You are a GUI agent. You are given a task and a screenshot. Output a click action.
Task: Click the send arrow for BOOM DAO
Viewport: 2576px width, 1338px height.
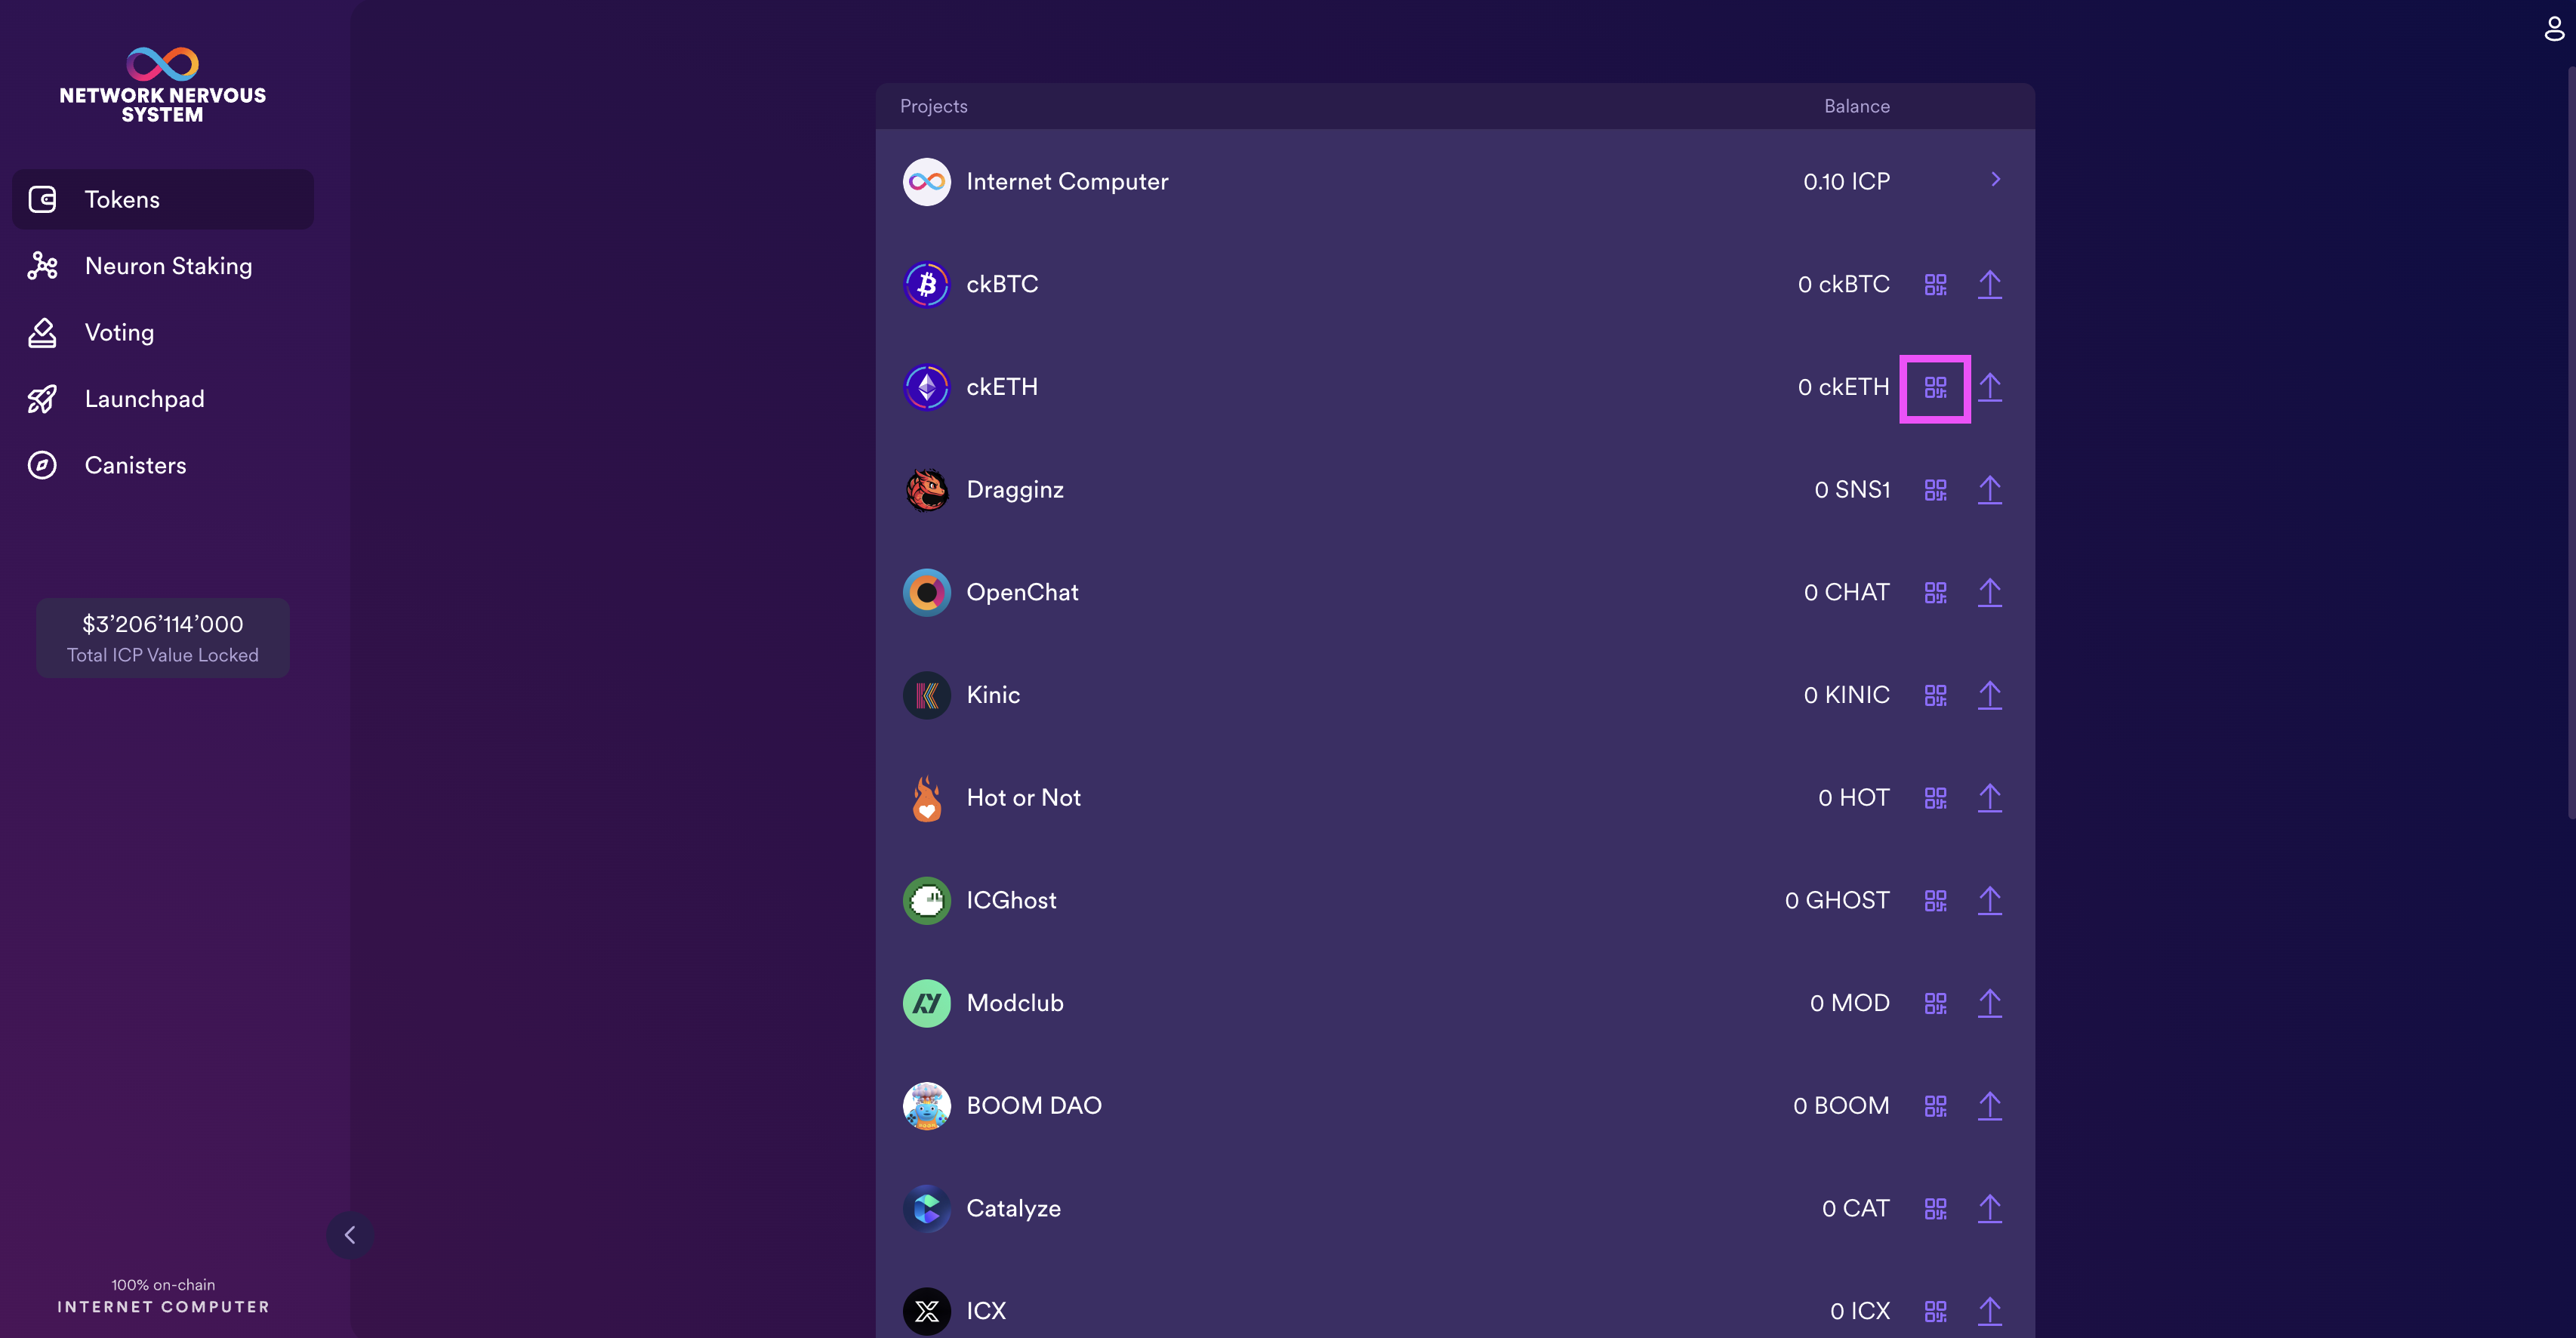(1990, 1106)
